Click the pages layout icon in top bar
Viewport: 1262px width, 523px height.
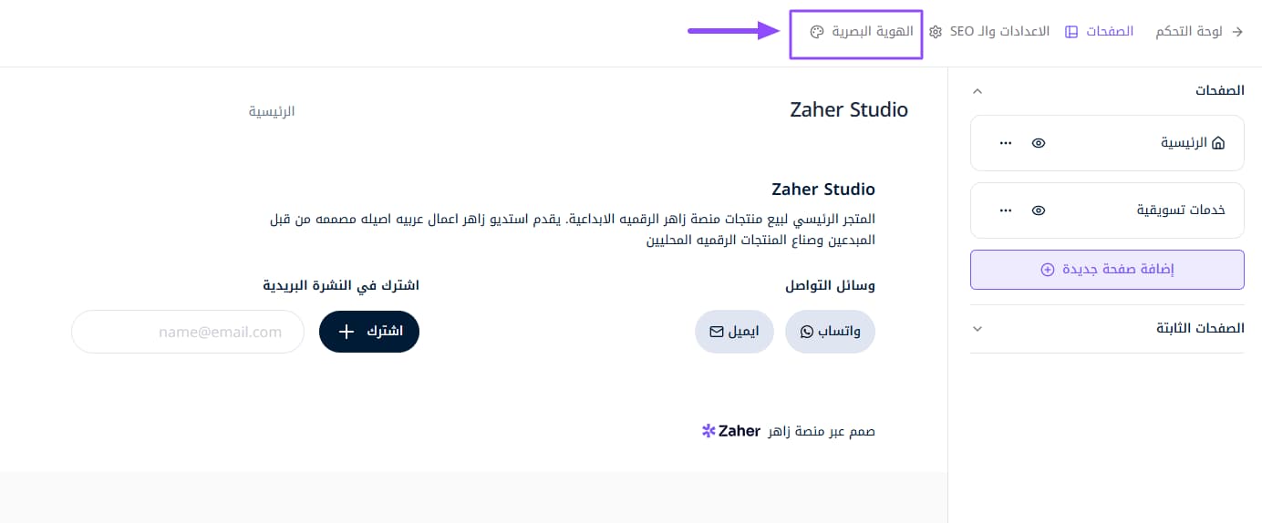(x=1071, y=33)
